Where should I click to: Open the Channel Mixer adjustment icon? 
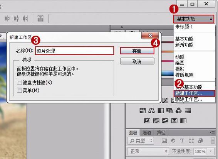[179, 111]
